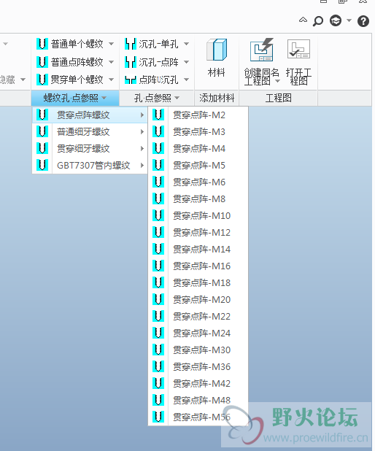Select 贯穿点阵-M56 menu entry
The height and width of the screenshot is (451, 375).
[x=198, y=417]
